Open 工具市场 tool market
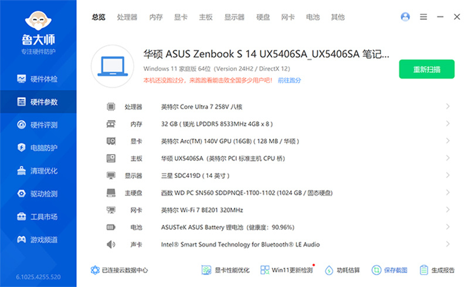469x287 pixels. (x=38, y=217)
